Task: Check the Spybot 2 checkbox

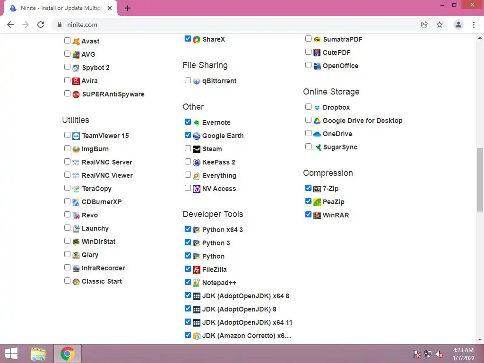Action: point(67,67)
